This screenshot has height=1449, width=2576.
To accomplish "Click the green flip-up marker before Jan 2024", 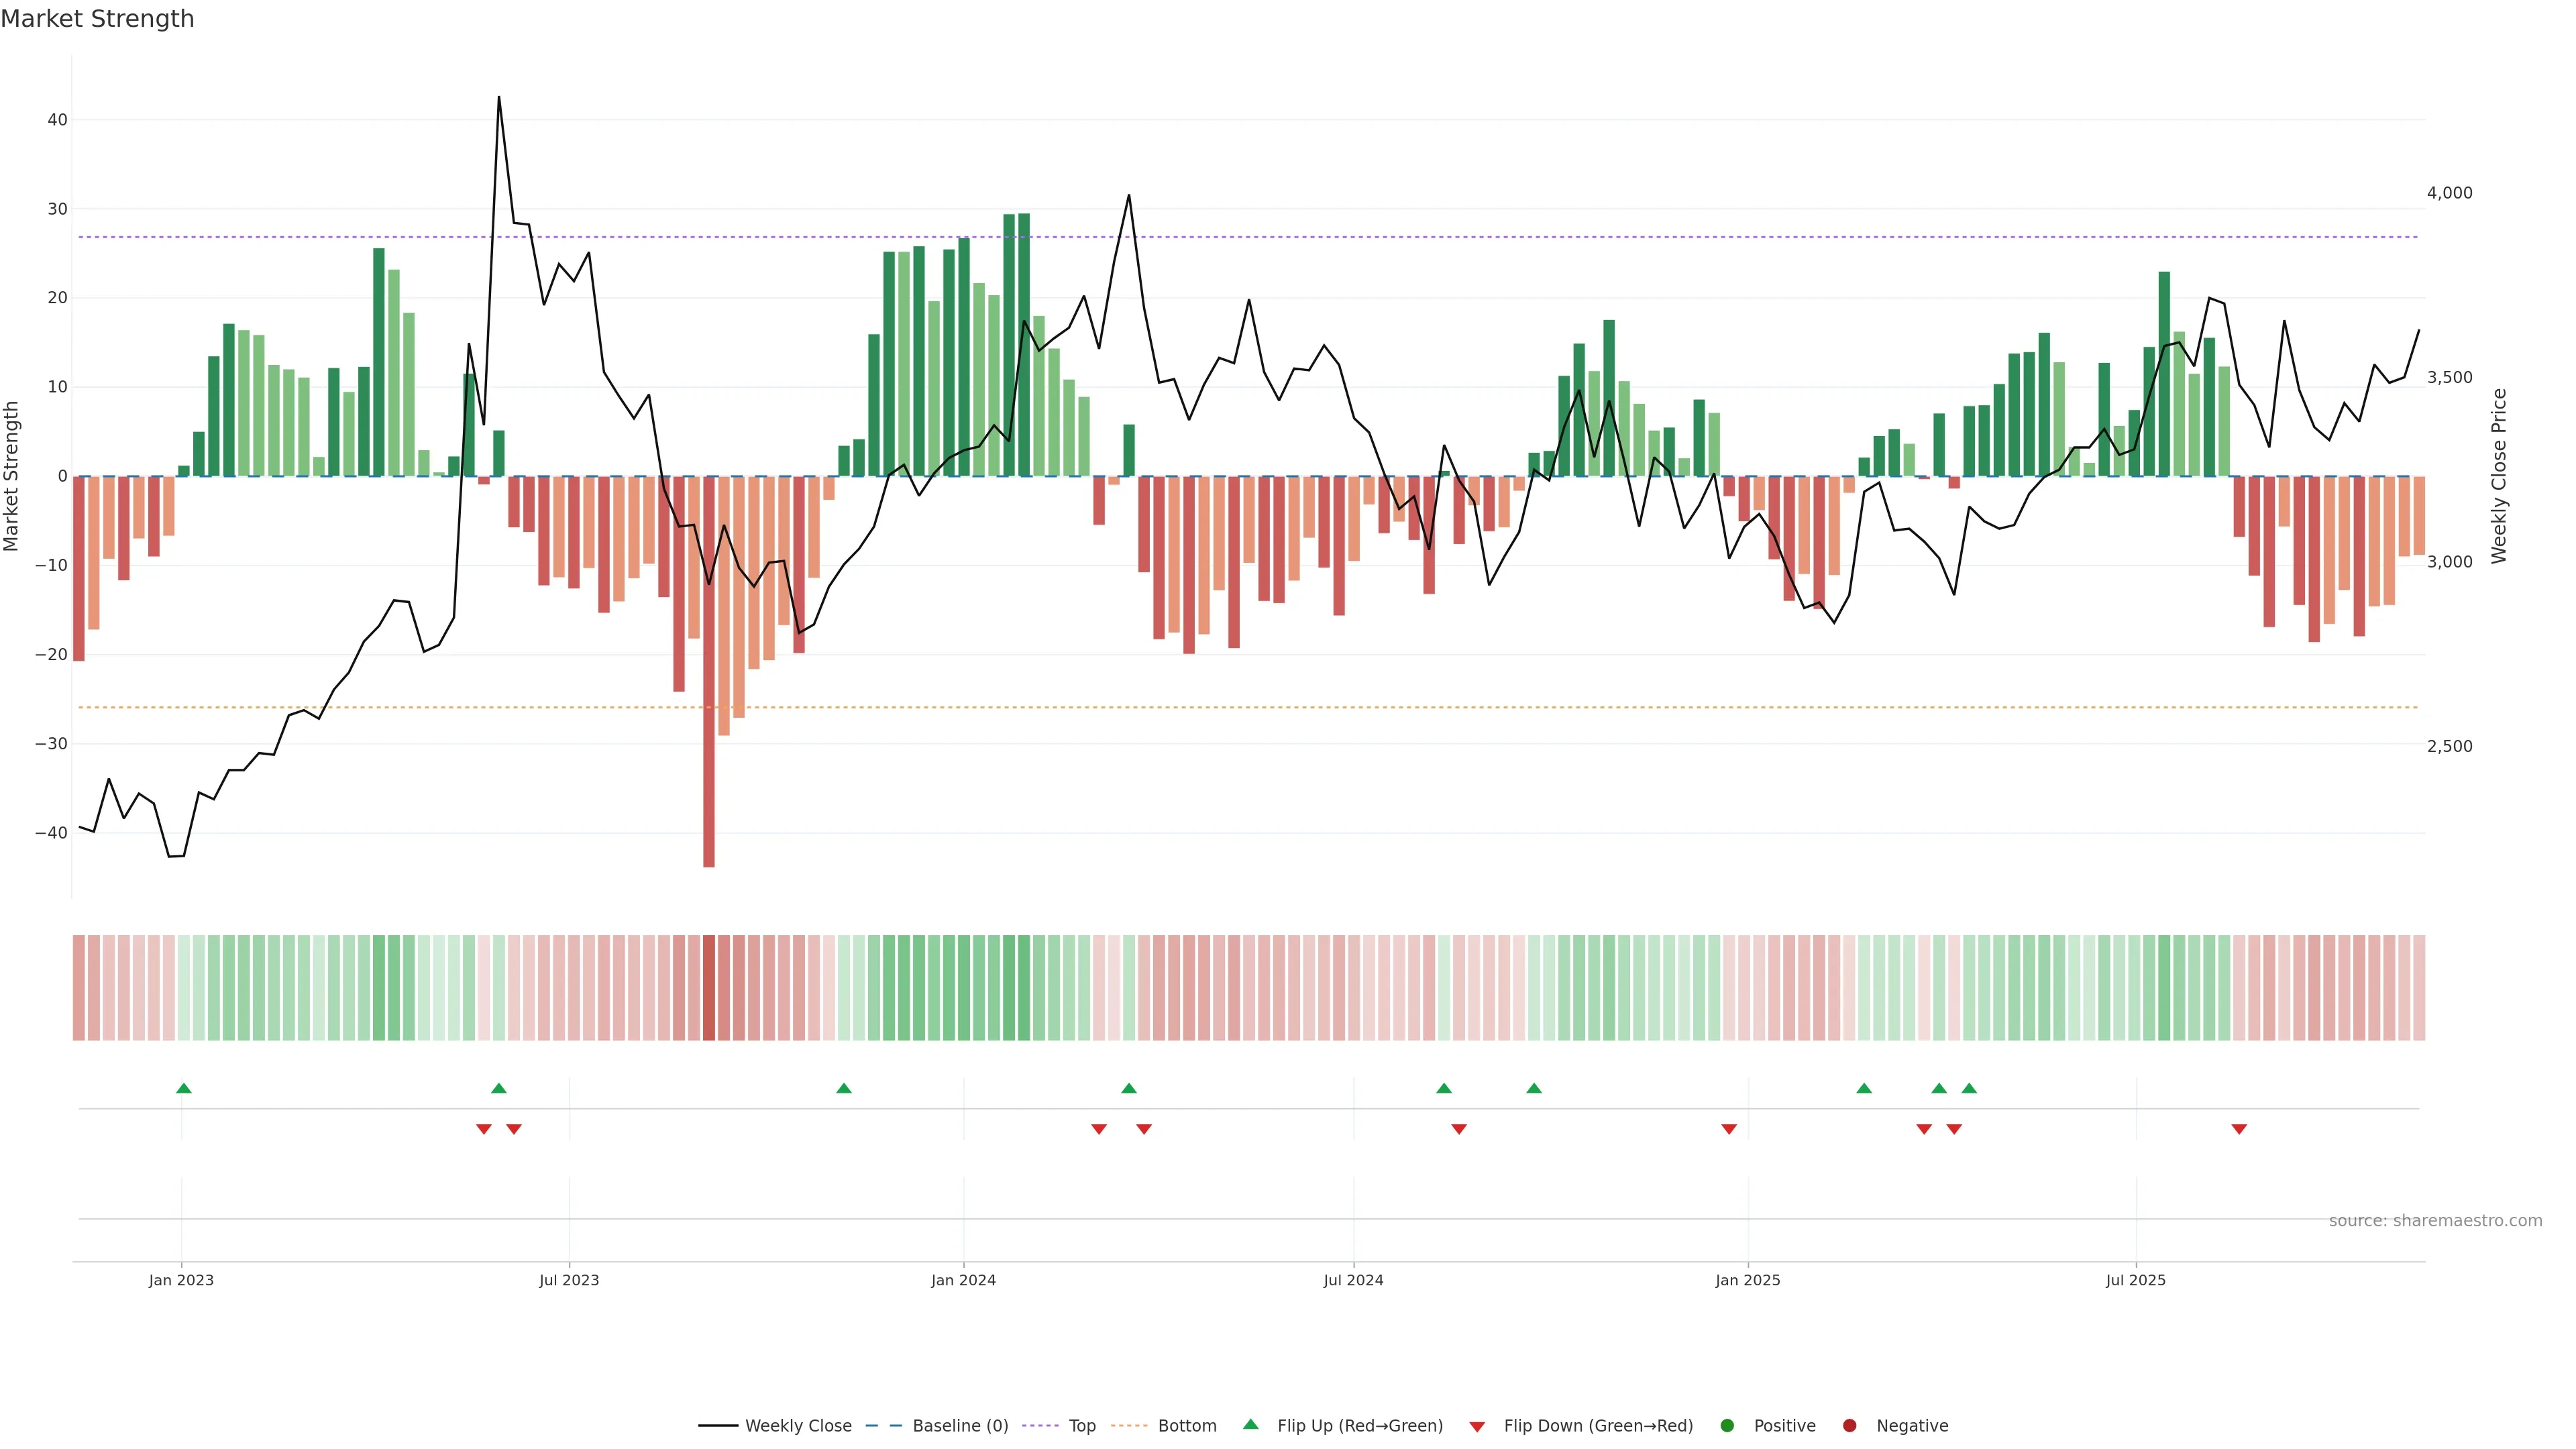I will pyautogui.click(x=844, y=1088).
